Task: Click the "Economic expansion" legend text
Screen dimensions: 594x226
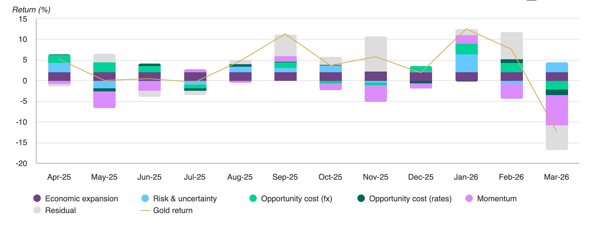Action: 82,199
